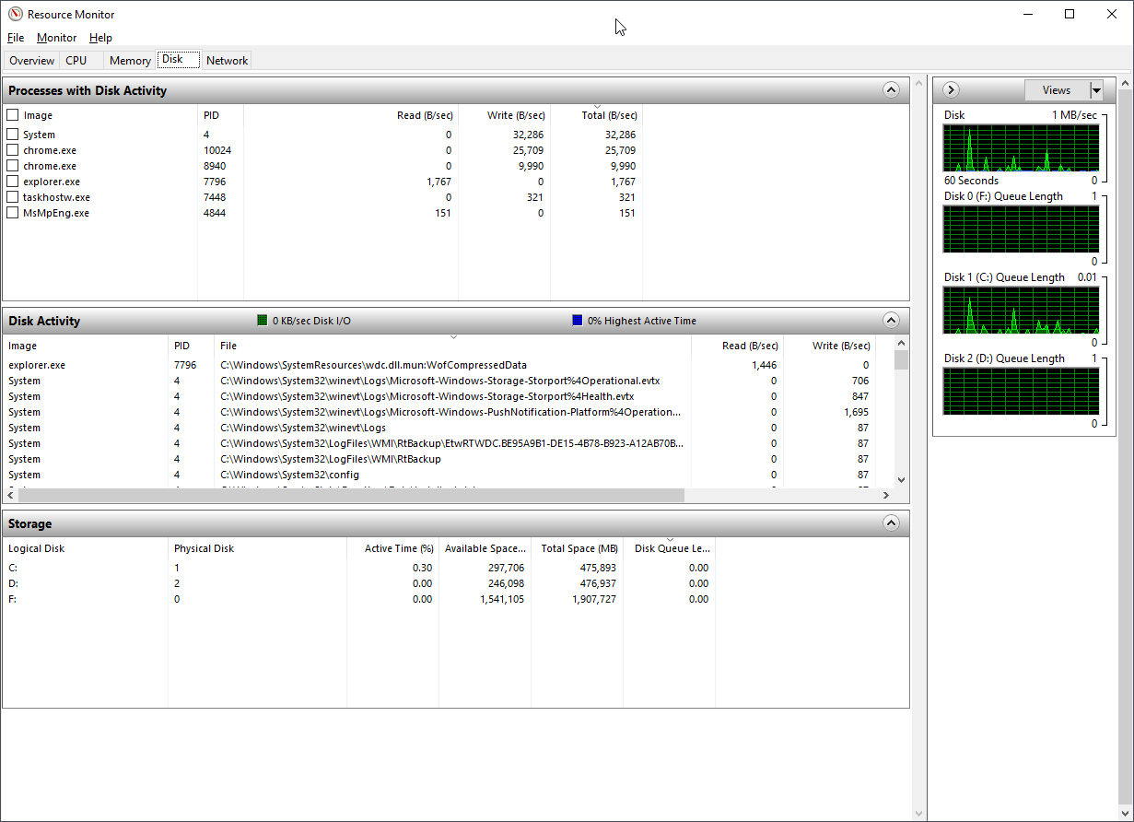The image size is (1134, 822).
Task: Click main pane scroll down arrow
Action: tap(918, 814)
